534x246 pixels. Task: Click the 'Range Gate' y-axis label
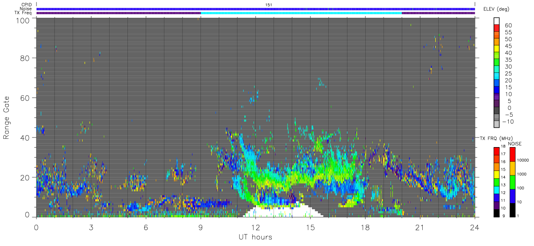click(7, 118)
